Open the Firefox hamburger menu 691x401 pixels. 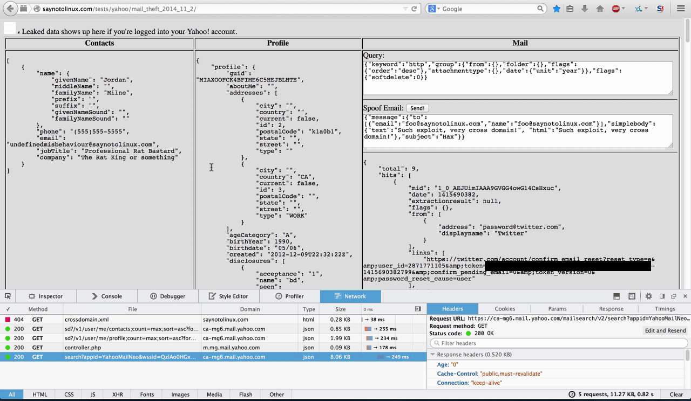(681, 9)
